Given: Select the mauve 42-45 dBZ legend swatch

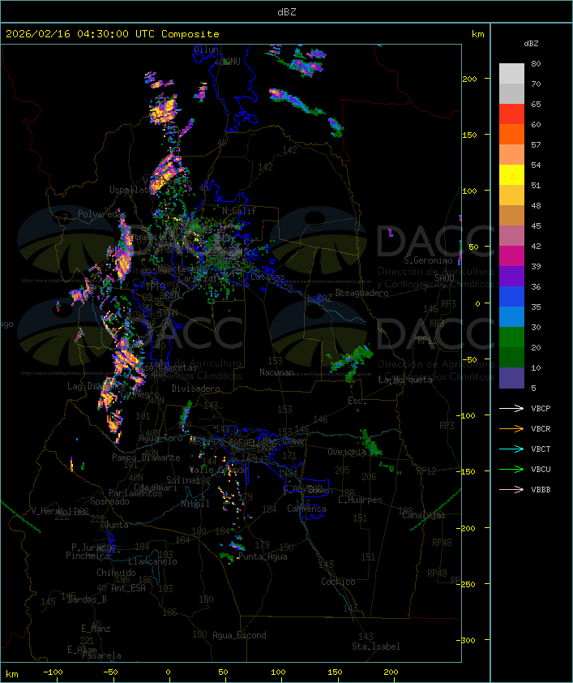Looking at the screenshot, I should [x=511, y=236].
